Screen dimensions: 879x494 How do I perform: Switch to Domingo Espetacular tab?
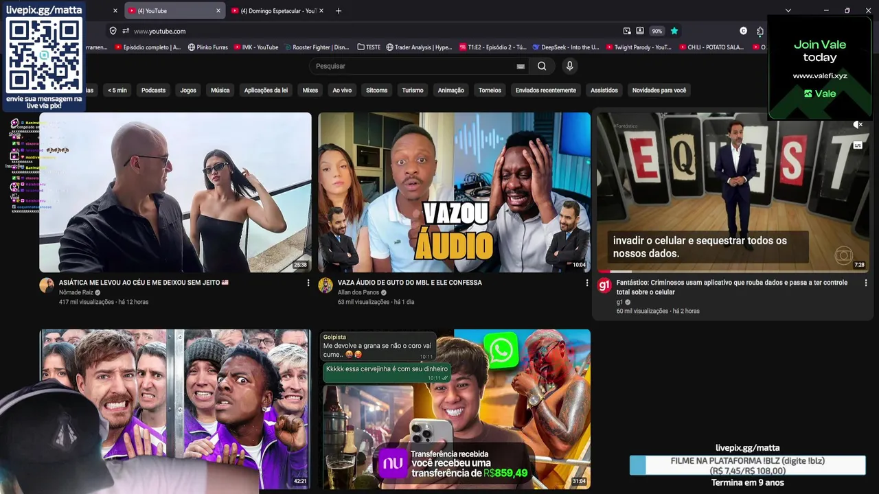tap(277, 11)
